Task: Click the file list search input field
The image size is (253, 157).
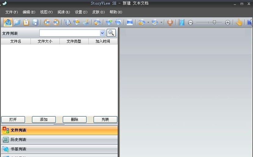Action: (x=70, y=33)
